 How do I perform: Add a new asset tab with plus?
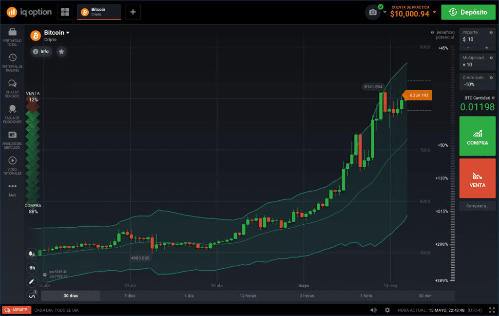click(x=133, y=12)
